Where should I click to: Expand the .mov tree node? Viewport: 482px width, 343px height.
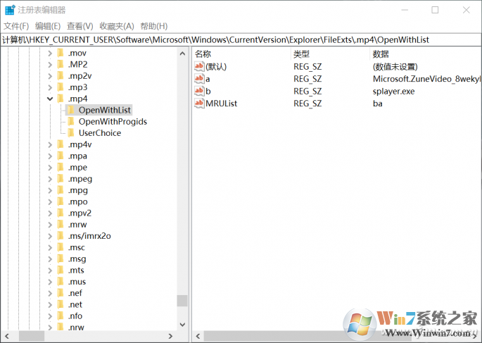coord(50,54)
